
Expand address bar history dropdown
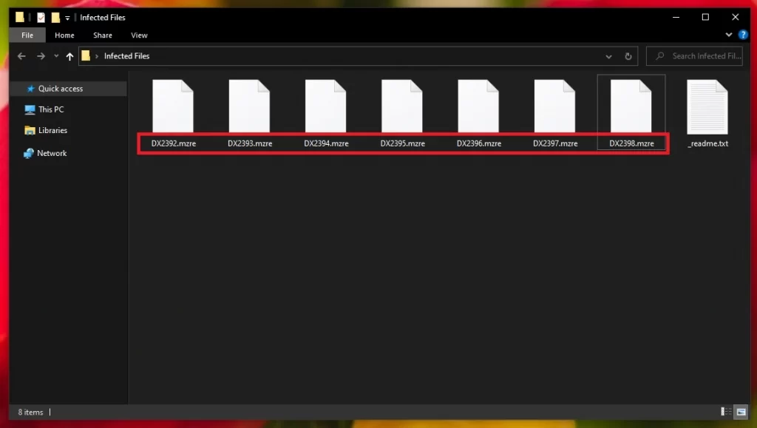[x=609, y=56]
